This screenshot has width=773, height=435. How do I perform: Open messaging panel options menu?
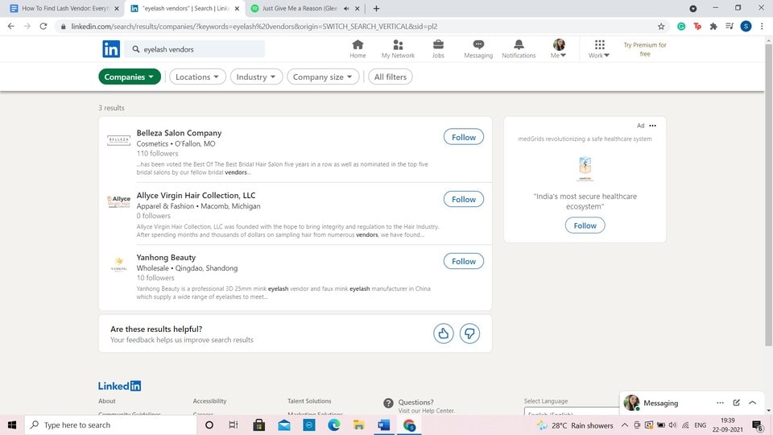[x=720, y=403]
